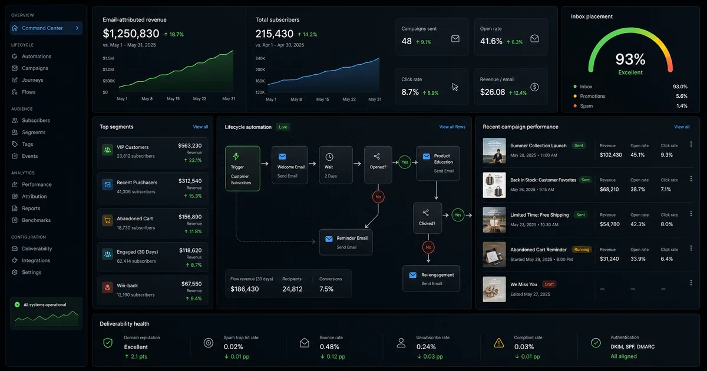Open Automations page in sidebar
Image resolution: width=707 pixels, height=371 pixels.
click(37, 57)
